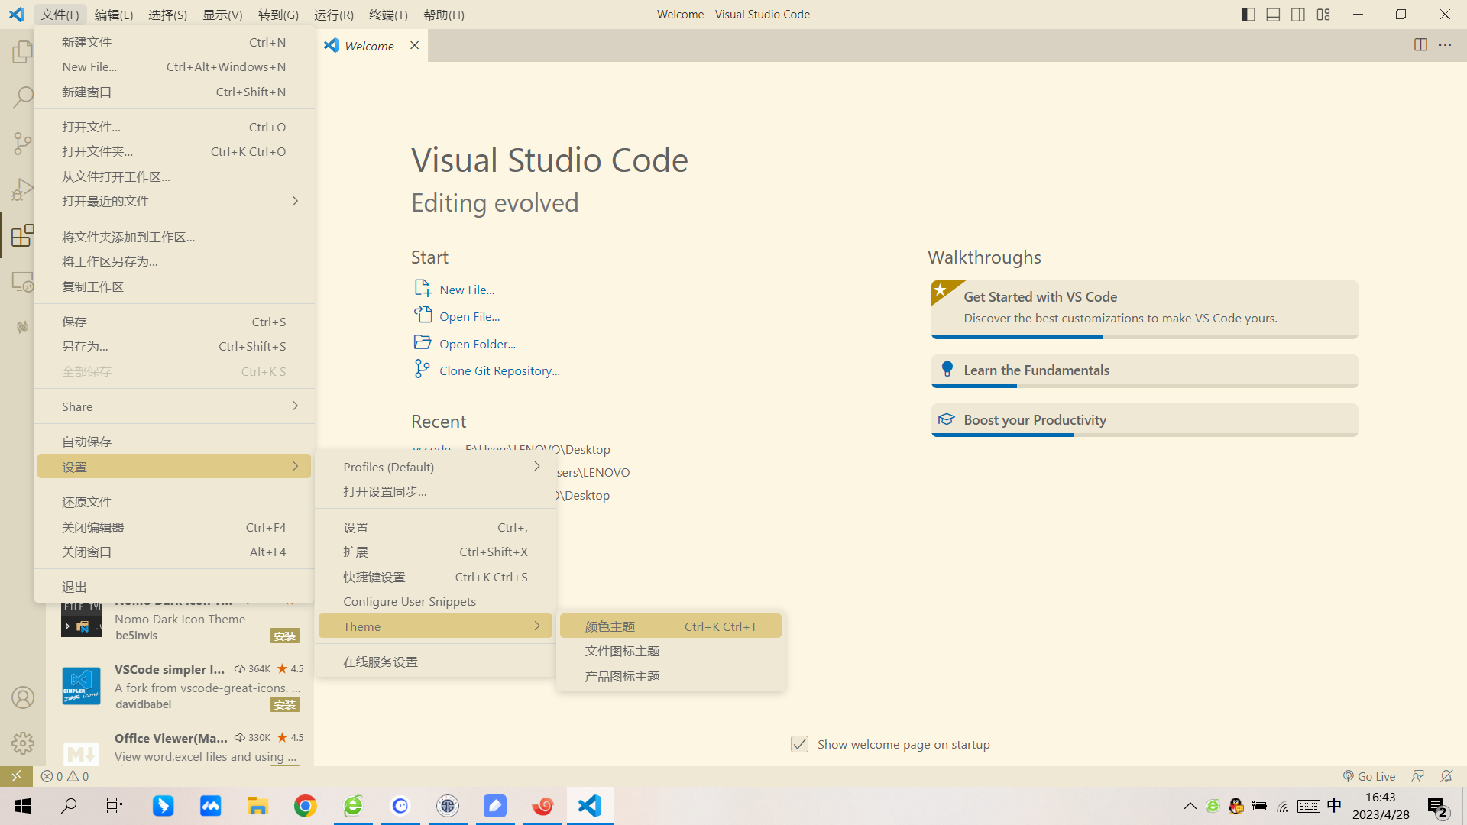Open the Manage gear in activity bar
Image resolution: width=1467 pixels, height=825 pixels.
pos(22,743)
